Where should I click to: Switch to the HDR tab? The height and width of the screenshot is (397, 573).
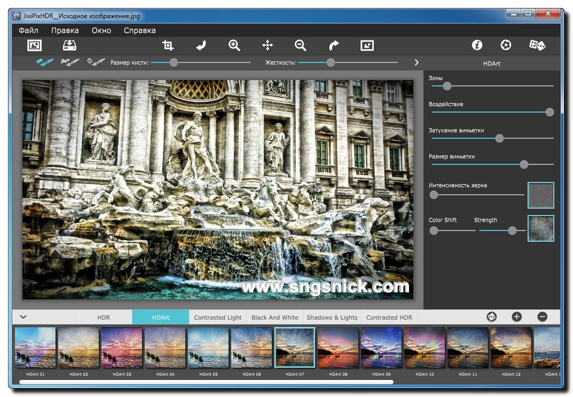(104, 317)
